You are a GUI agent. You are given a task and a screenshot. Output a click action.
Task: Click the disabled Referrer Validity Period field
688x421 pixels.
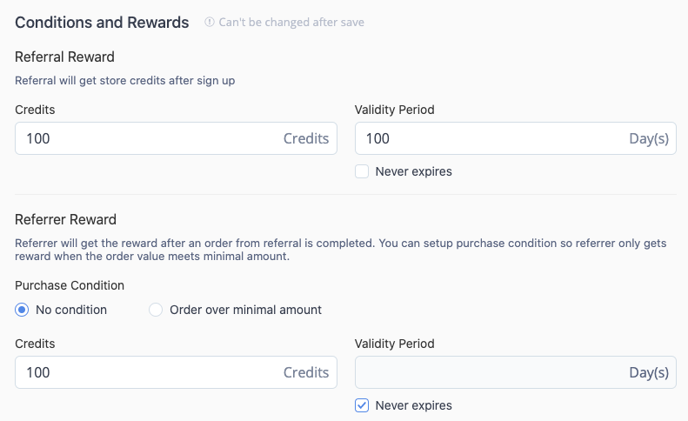pos(516,372)
